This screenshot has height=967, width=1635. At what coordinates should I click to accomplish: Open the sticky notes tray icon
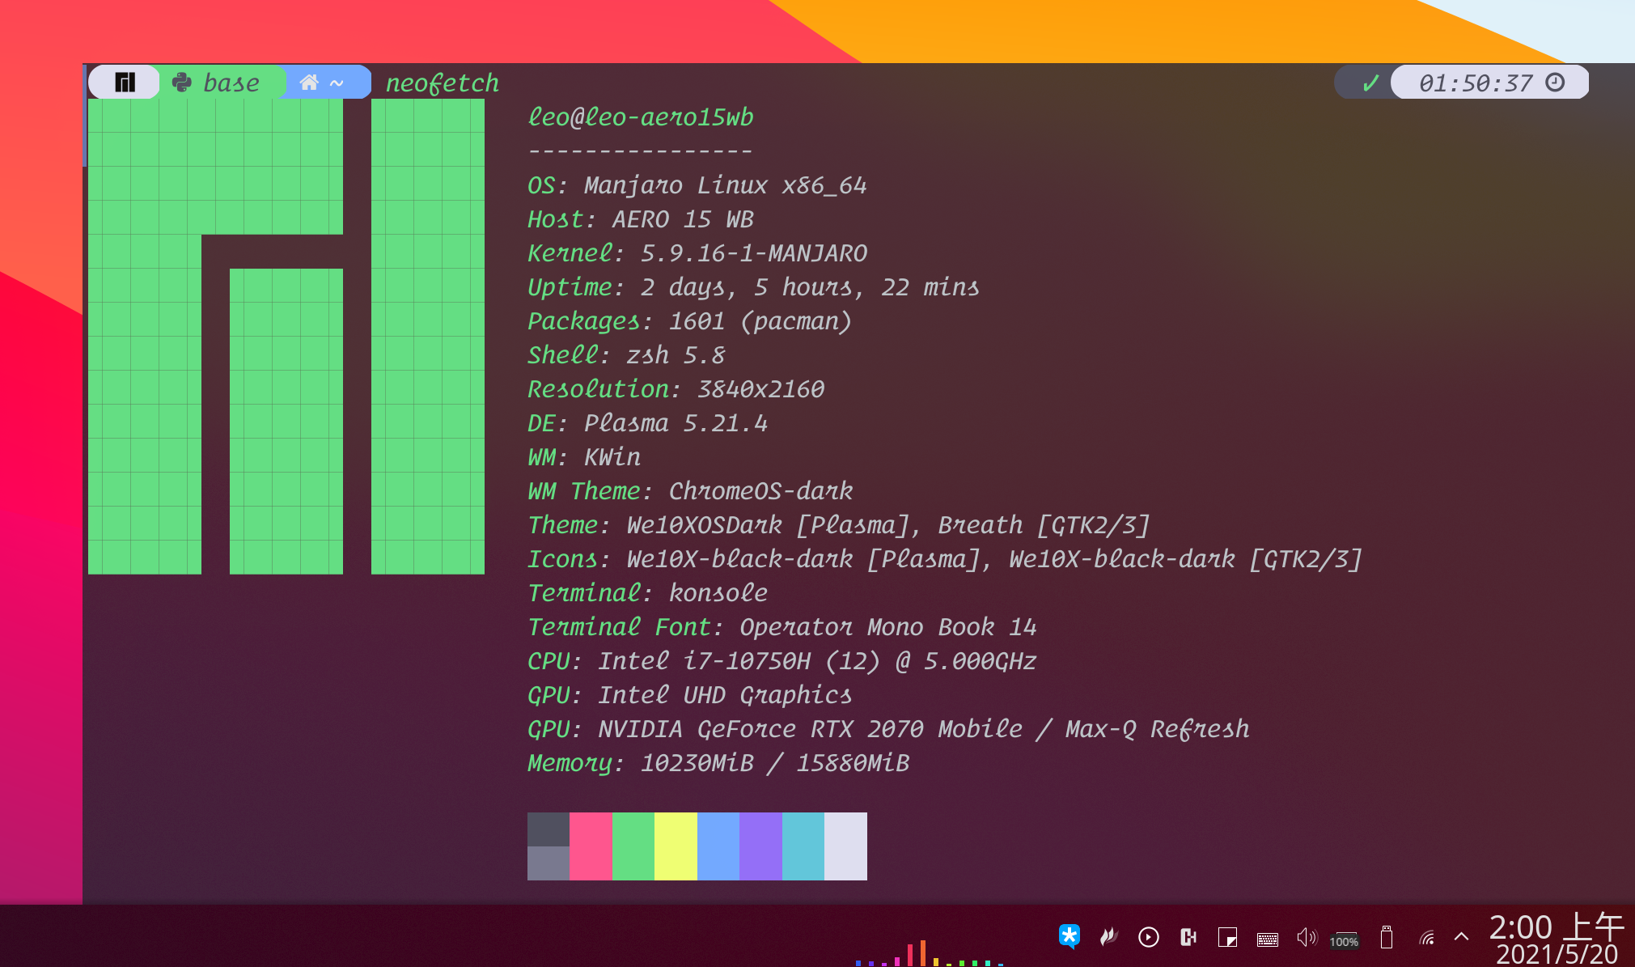pos(1227,937)
